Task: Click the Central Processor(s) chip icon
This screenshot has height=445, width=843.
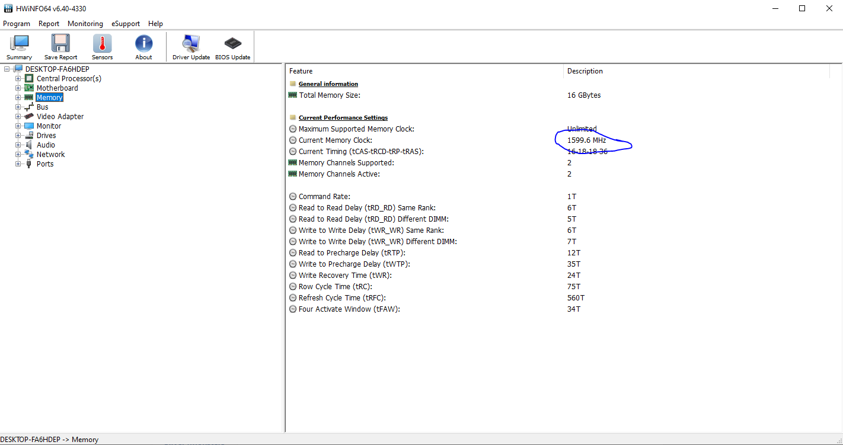Action: (29, 78)
